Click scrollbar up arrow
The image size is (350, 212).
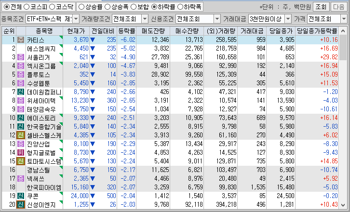coord(343,31)
